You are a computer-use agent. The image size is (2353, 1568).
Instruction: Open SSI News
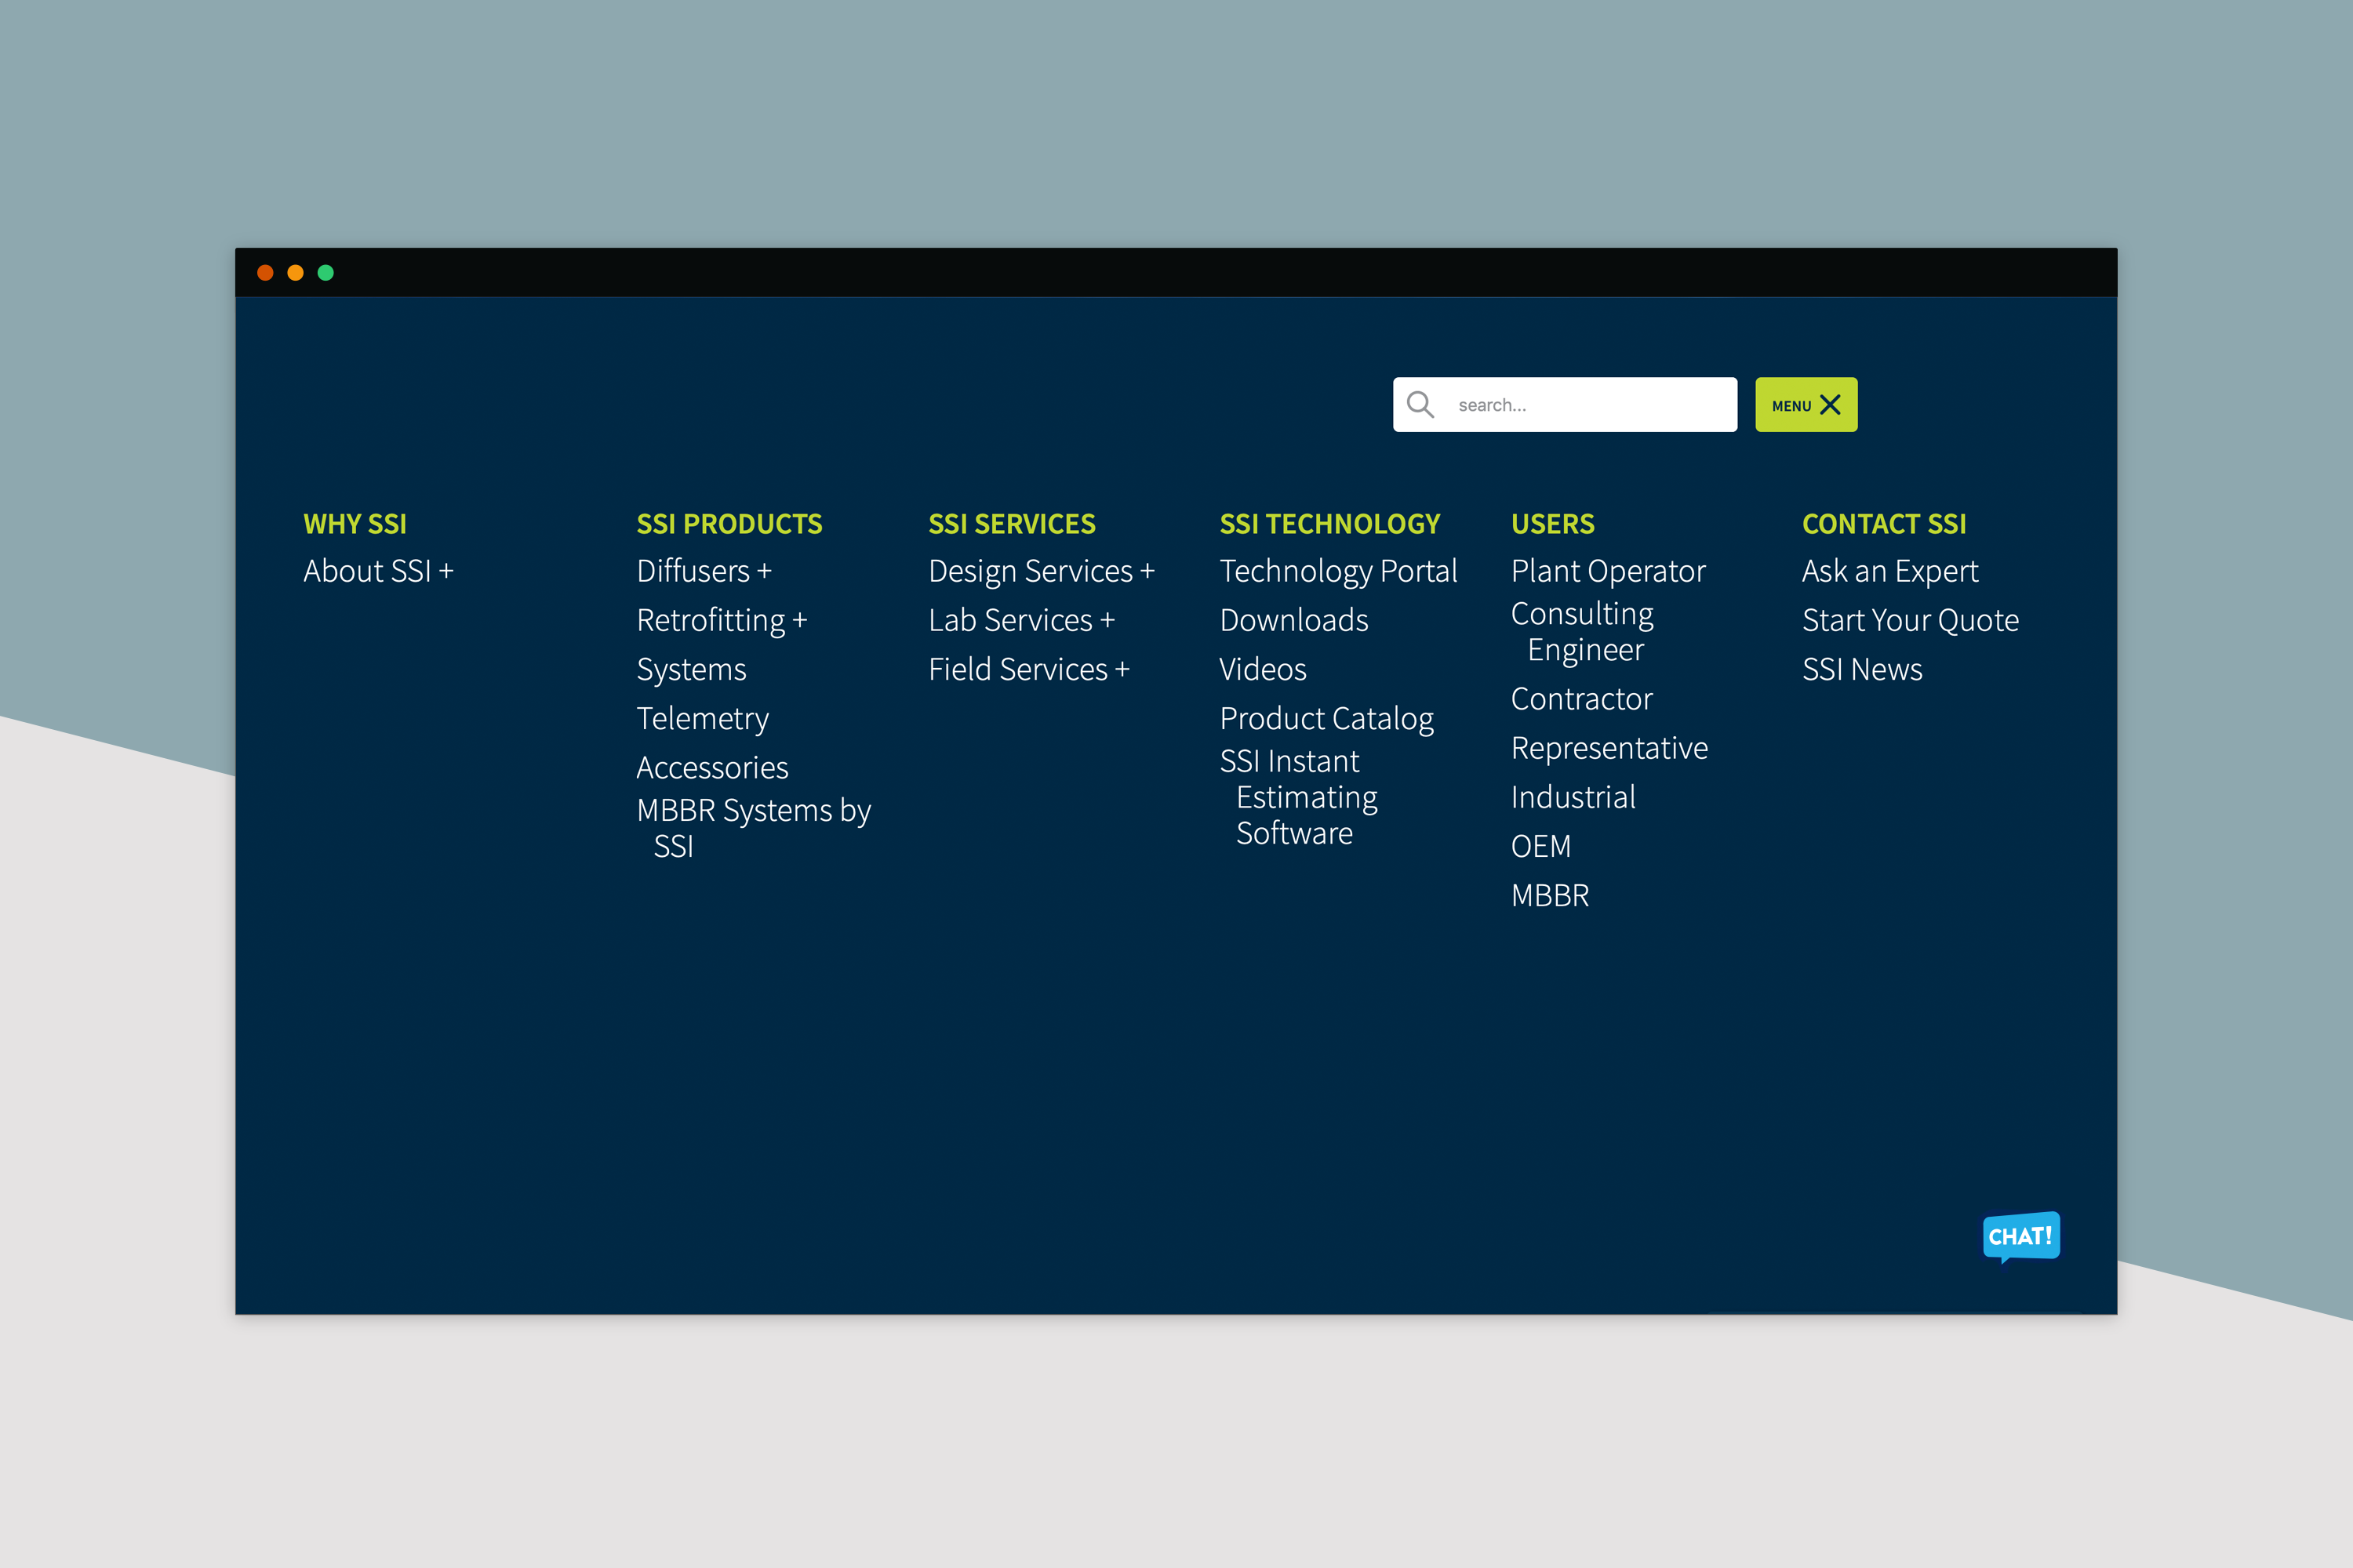click(1862, 670)
